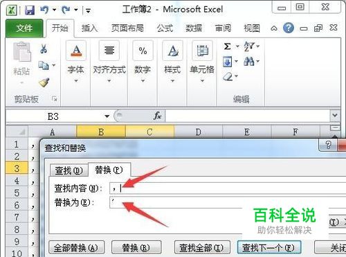Switch to the 审阅 ribbon tab

point(223,28)
